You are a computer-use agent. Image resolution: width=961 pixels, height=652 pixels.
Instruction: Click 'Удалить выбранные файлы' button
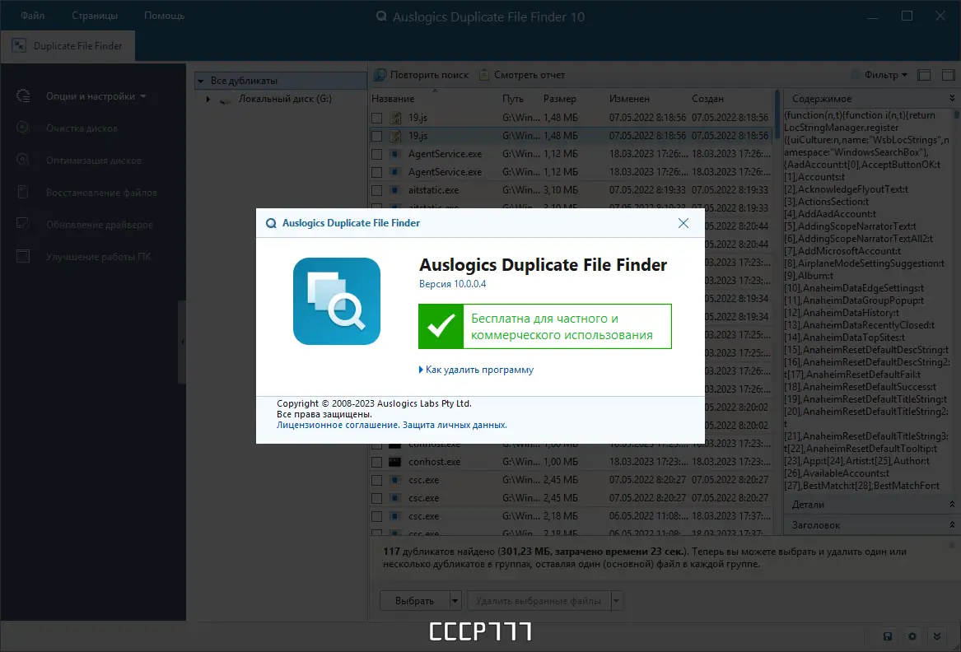click(539, 601)
